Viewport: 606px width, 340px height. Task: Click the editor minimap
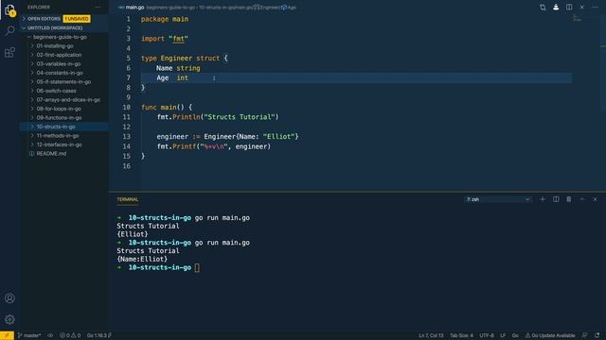click(x=578, y=18)
